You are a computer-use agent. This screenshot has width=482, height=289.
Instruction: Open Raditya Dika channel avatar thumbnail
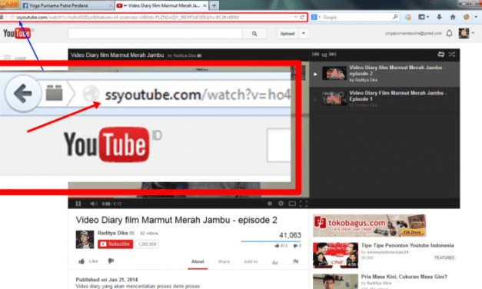pos(85,240)
